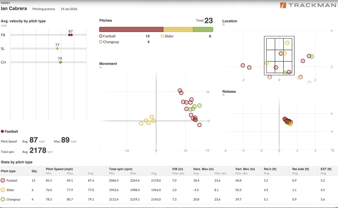Click the IVB (in) column header

pos(178,169)
